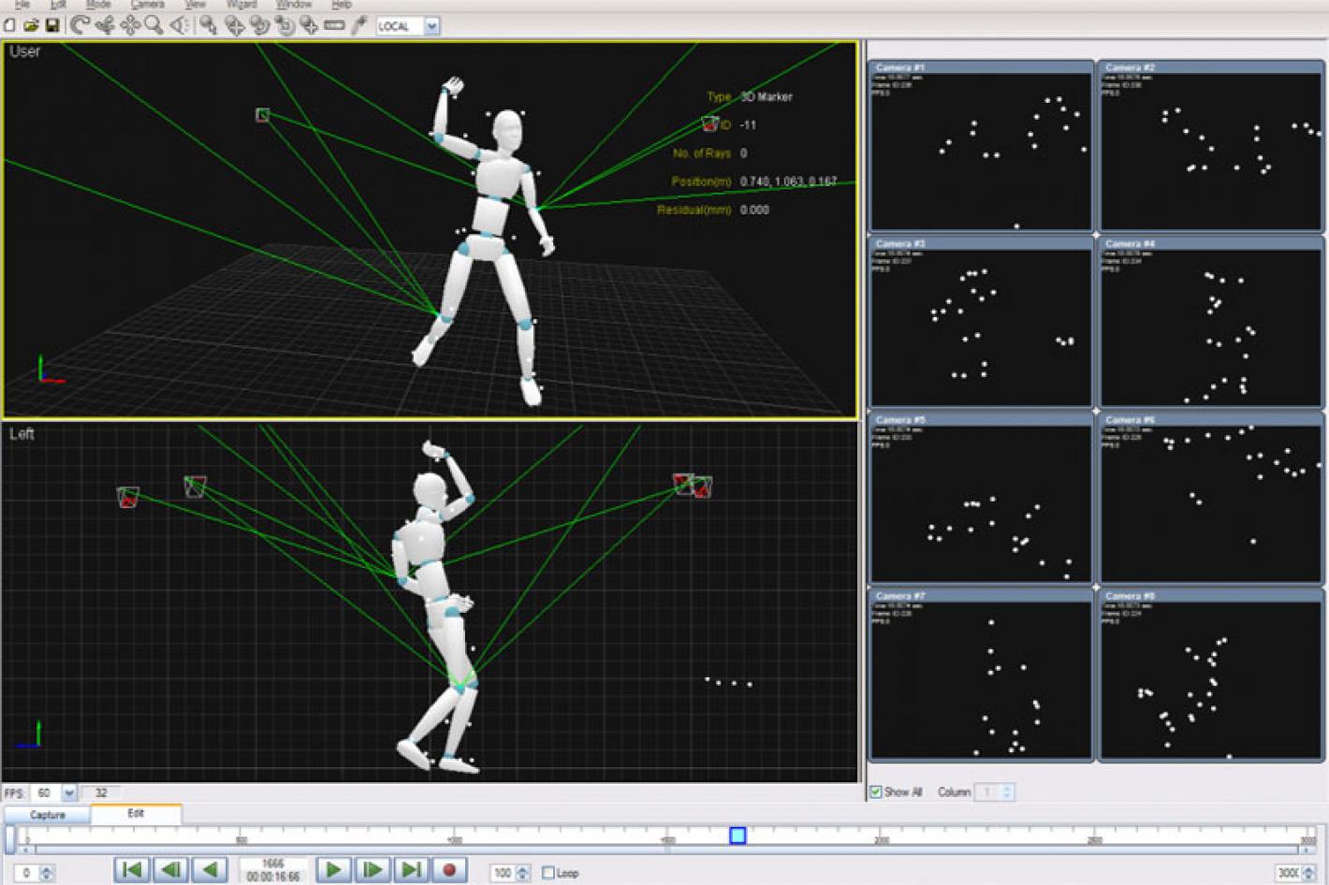Click the field showing 32 beside FPS
The width and height of the screenshot is (1329, 885).
click(x=101, y=793)
